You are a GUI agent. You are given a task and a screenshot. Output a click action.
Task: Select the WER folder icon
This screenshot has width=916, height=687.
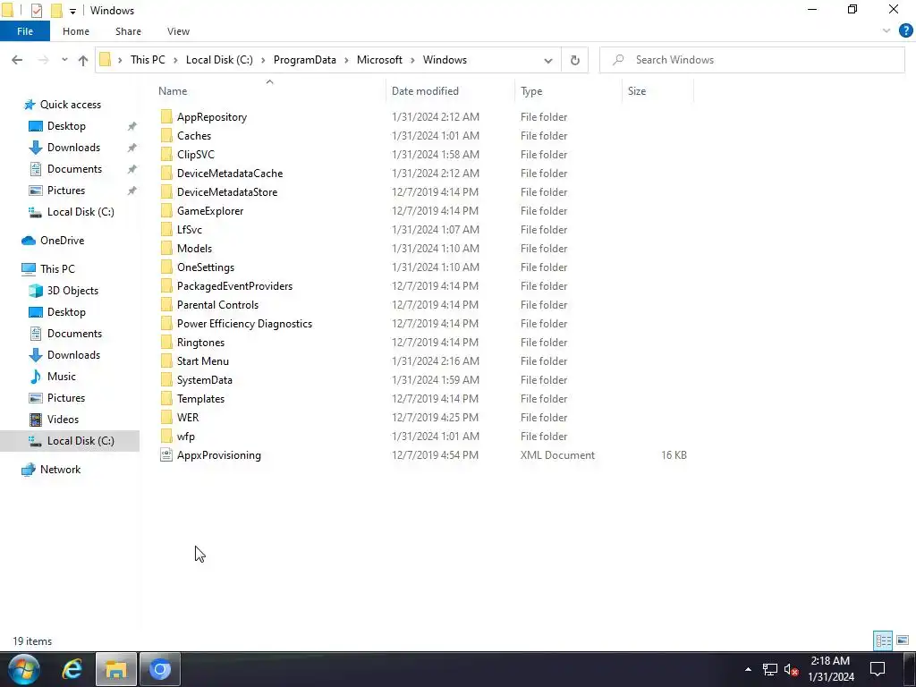click(166, 418)
